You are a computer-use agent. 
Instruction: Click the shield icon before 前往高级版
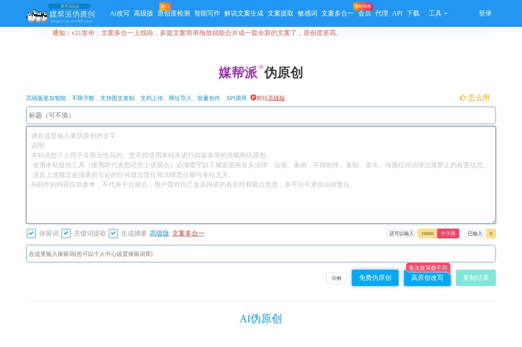point(253,98)
